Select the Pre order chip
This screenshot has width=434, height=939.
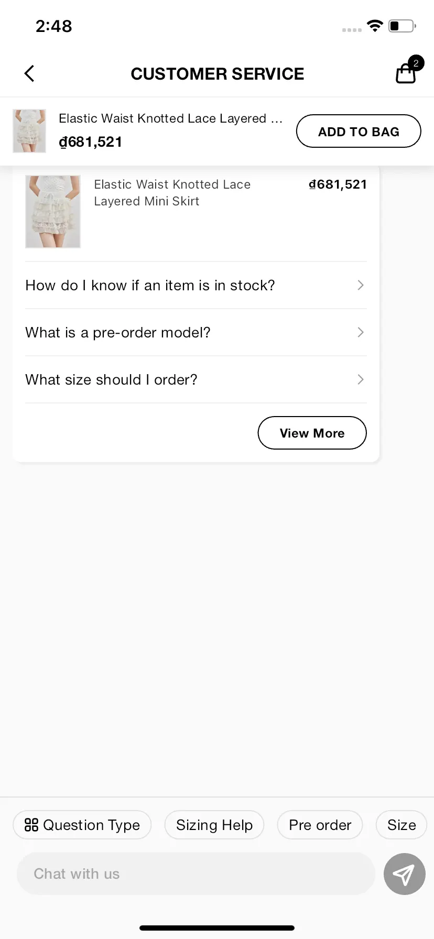tap(320, 825)
